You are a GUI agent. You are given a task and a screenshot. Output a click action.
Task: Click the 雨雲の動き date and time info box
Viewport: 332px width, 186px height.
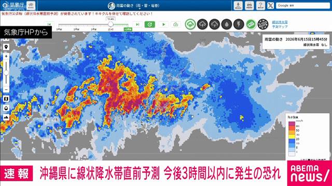tap(296, 42)
